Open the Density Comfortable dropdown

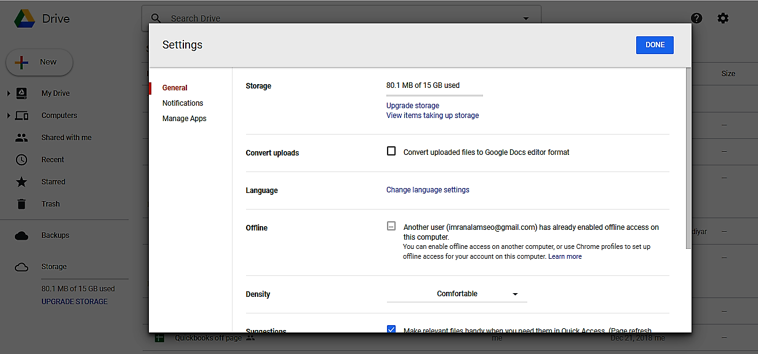[457, 294]
